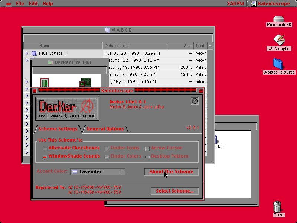Image resolution: width=297 pixels, height=223 pixels.
Task: Sort #ABCD list by Kind column
Action: pos(200,46)
